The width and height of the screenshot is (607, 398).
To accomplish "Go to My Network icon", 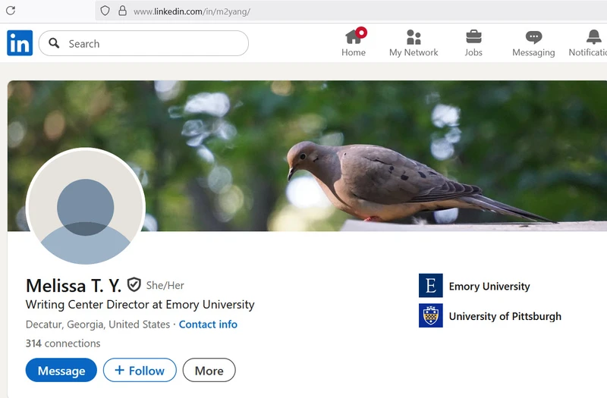I will [x=414, y=37].
